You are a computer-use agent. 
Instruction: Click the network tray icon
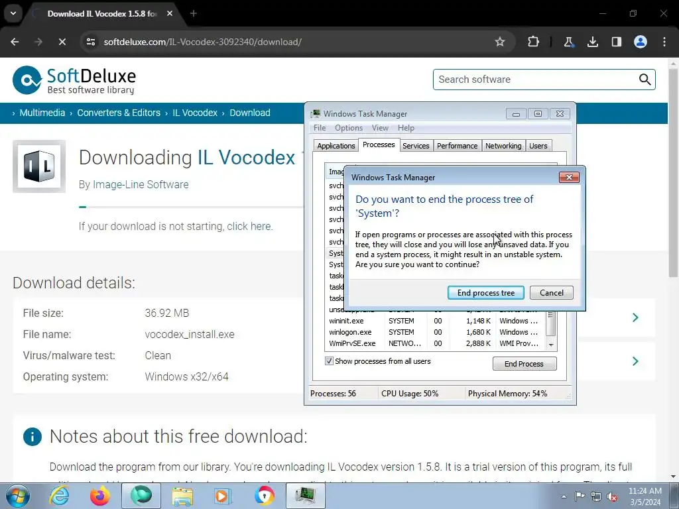point(596,497)
